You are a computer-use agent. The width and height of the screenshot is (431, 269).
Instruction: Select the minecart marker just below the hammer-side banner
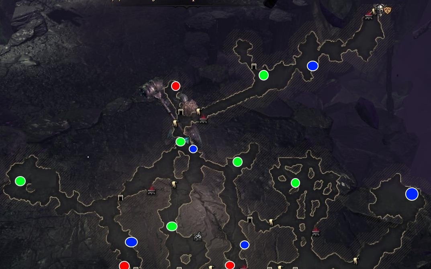point(203,119)
